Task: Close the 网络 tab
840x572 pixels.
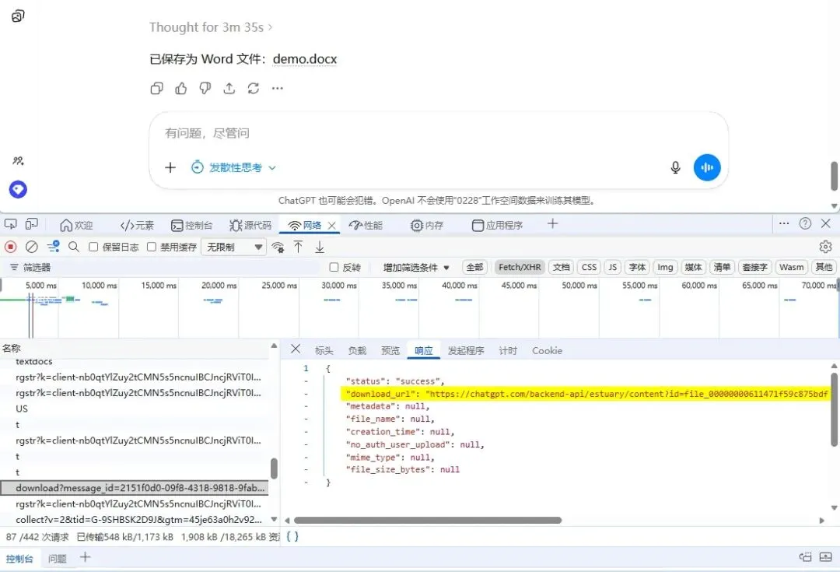Action: point(331,226)
